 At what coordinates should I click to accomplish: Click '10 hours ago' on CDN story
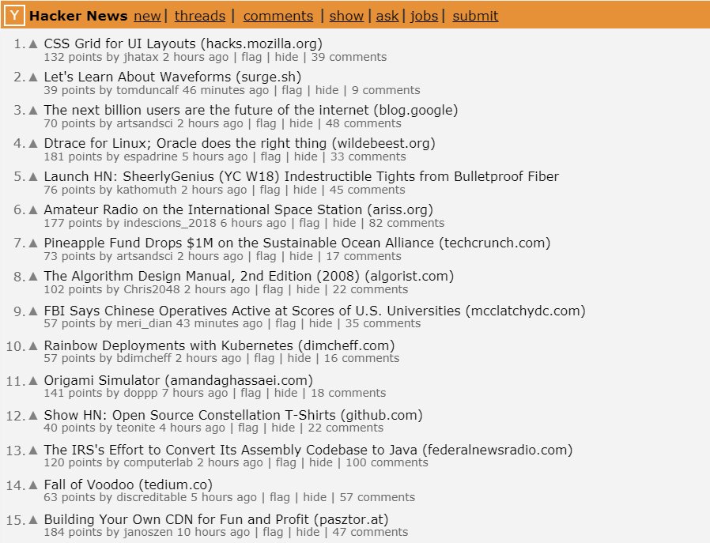click(213, 532)
